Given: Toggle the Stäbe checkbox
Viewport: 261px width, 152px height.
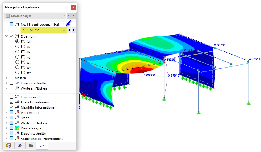Looking at the screenshot, I should (11, 118).
